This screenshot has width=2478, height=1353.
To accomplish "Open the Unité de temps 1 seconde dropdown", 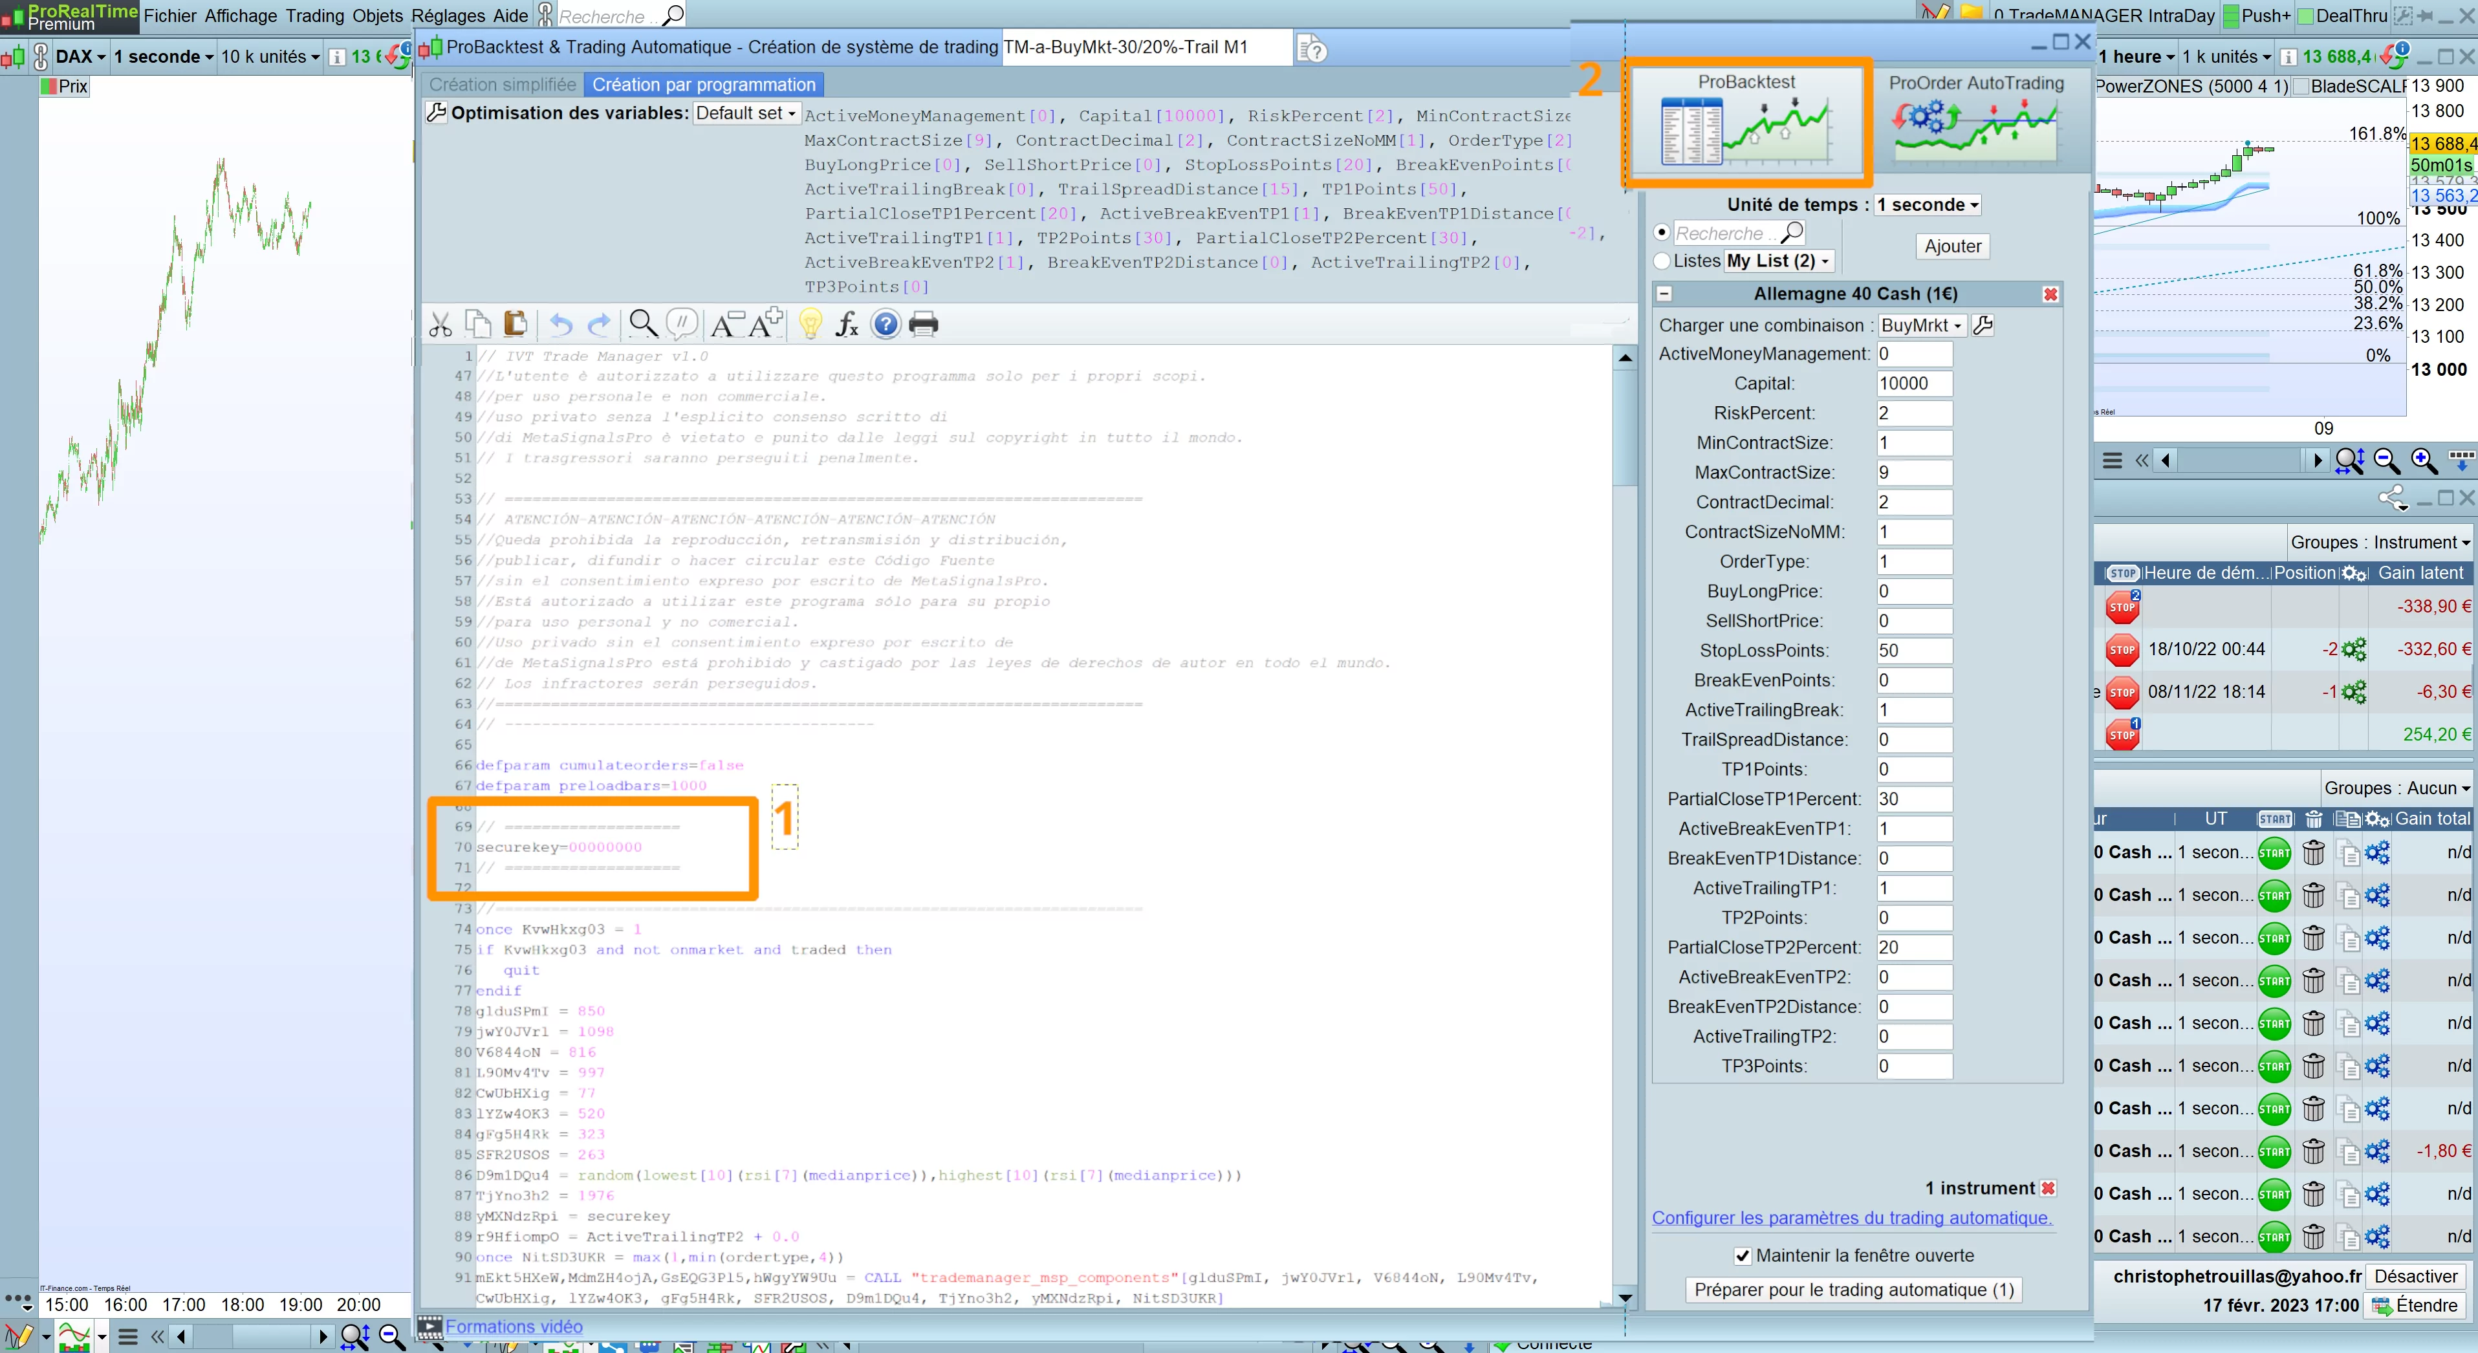I will click(x=1928, y=205).
